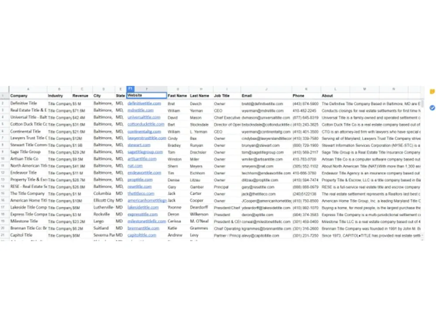Select the Stockdale last name cell
The height and width of the screenshot is (327, 436).
[x=201, y=125]
